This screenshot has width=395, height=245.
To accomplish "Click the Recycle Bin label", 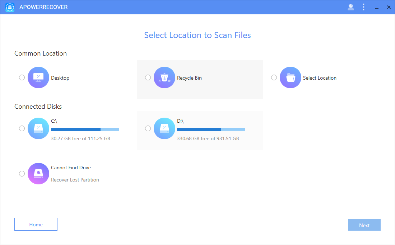I will point(189,78).
